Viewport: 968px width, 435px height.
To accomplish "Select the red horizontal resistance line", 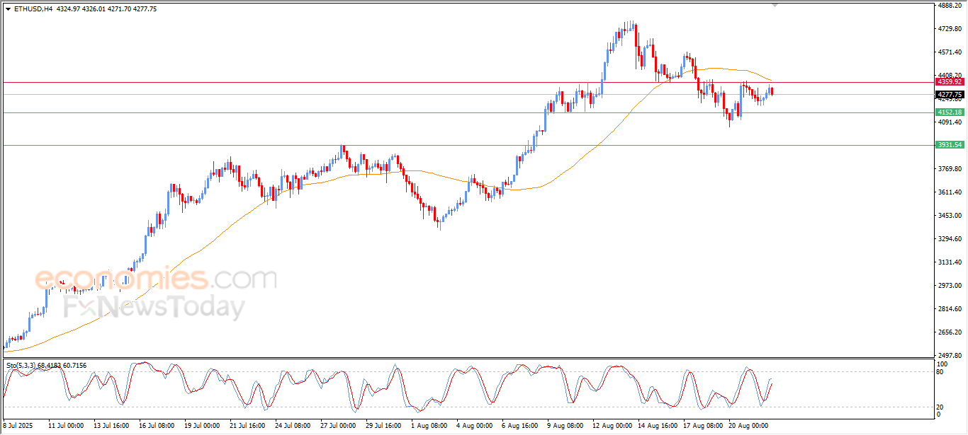I will pyautogui.click(x=468, y=82).
